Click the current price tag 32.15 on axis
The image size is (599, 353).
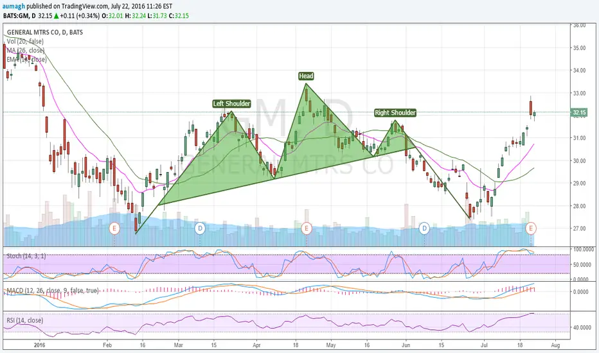click(579, 112)
